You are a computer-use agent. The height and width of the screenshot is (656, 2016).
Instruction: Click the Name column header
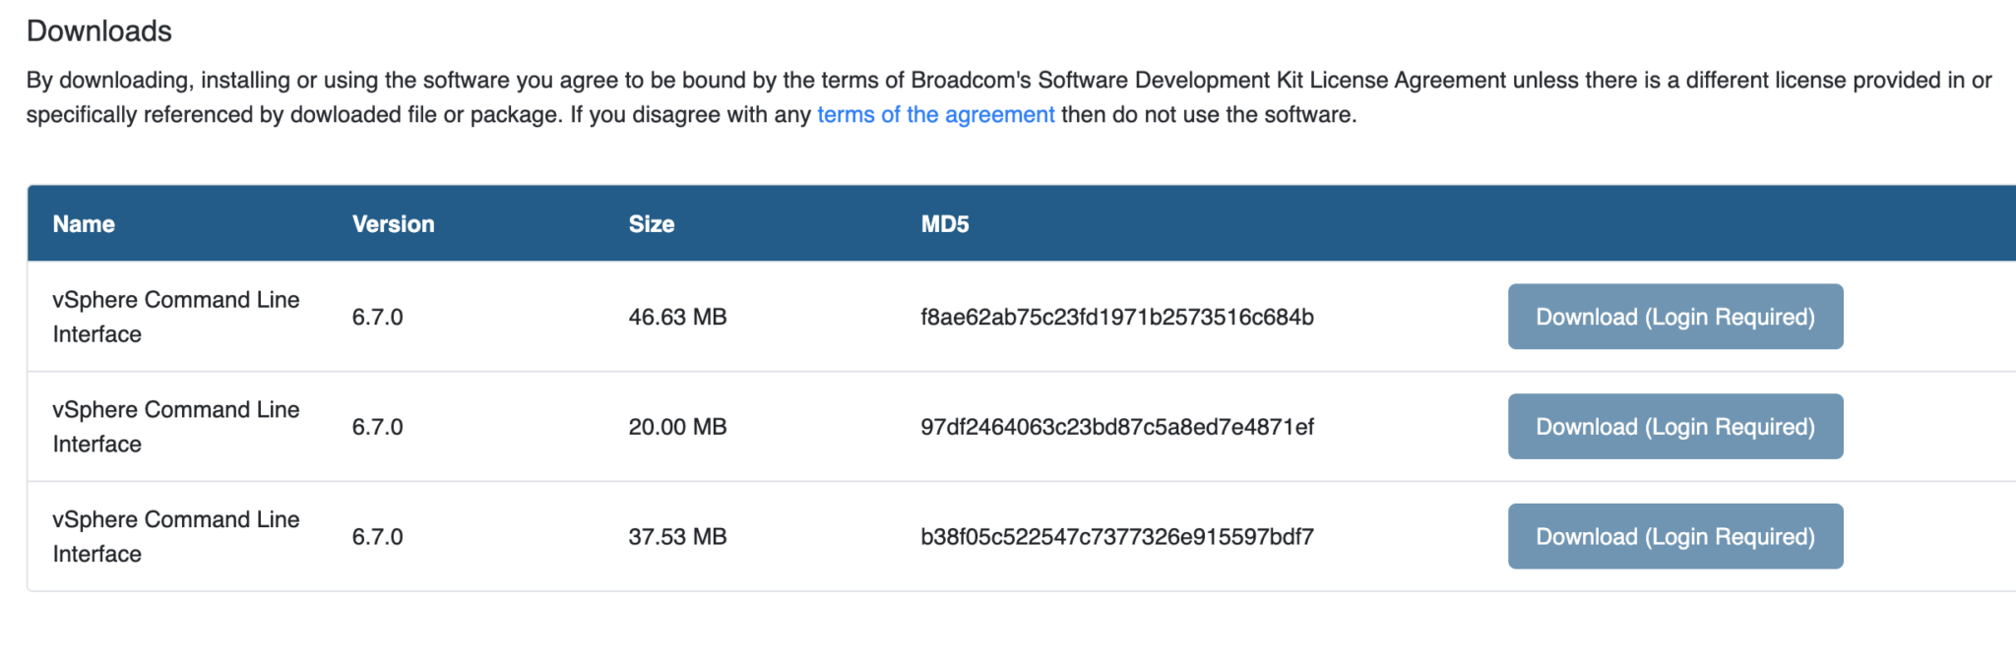(84, 224)
